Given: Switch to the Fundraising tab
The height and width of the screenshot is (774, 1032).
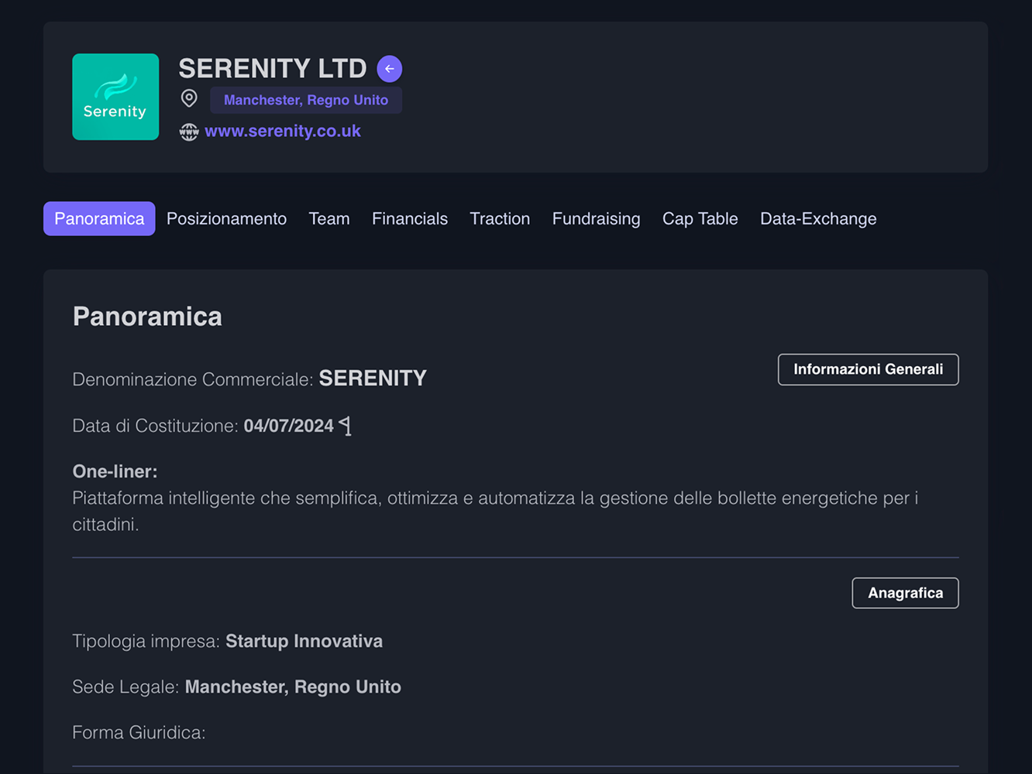Looking at the screenshot, I should (x=596, y=219).
